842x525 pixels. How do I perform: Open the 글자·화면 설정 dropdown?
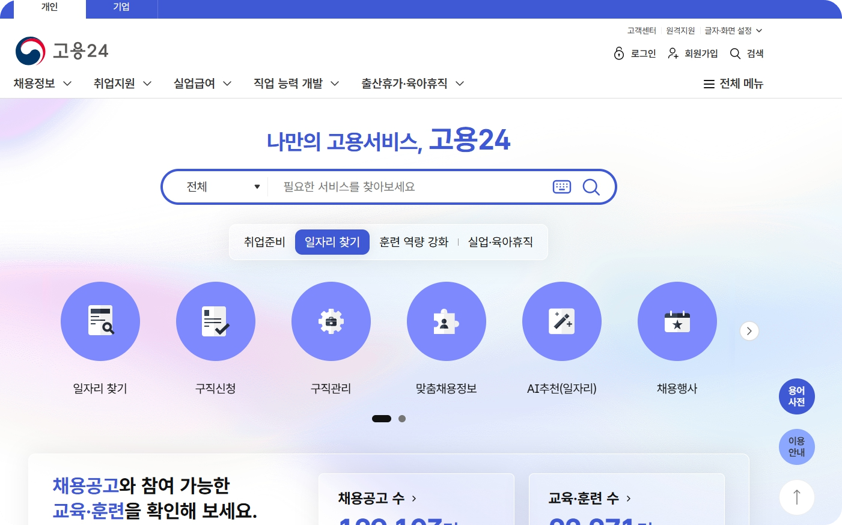(x=733, y=31)
